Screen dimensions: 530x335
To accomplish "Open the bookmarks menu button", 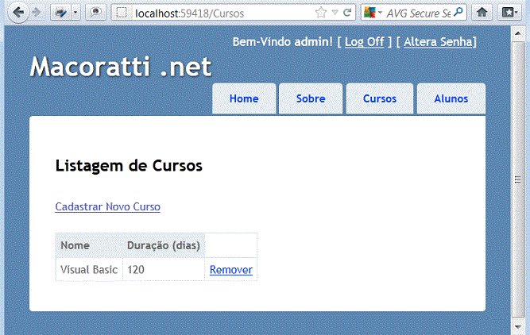I will coord(509,13).
